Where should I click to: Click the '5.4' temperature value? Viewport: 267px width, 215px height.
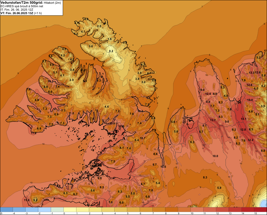158,183
